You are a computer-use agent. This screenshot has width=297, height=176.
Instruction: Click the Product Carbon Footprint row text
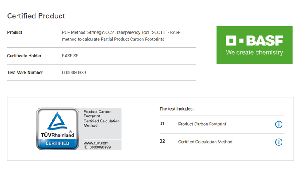pyautogui.click(x=202, y=124)
